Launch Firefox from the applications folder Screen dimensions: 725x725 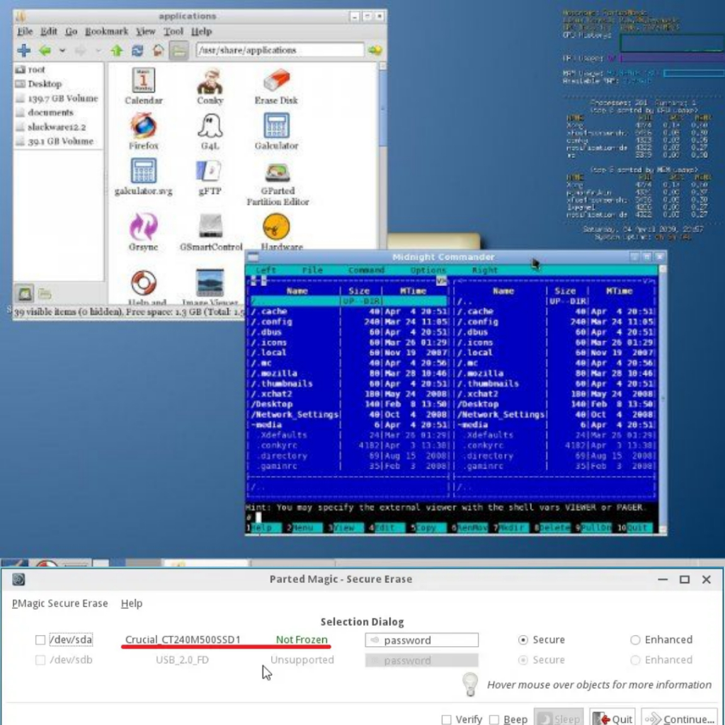(143, 126)
